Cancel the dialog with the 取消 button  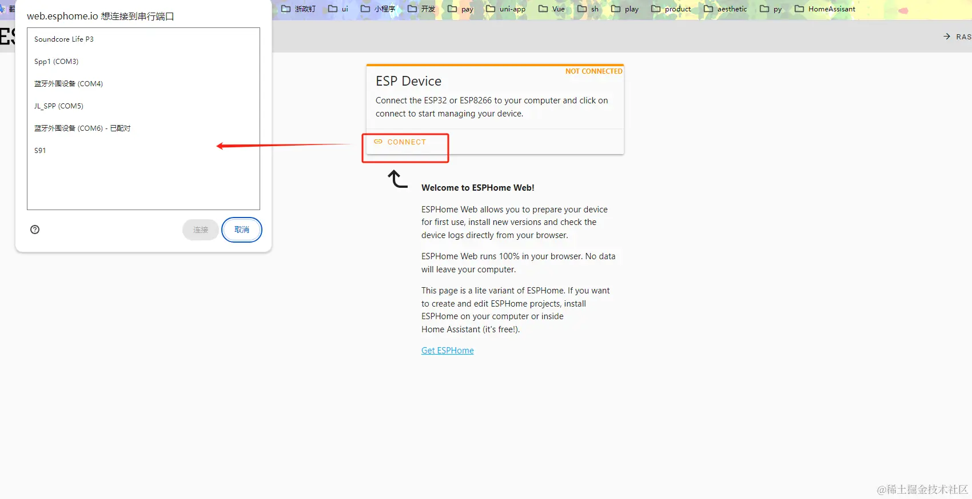(242, 230)
